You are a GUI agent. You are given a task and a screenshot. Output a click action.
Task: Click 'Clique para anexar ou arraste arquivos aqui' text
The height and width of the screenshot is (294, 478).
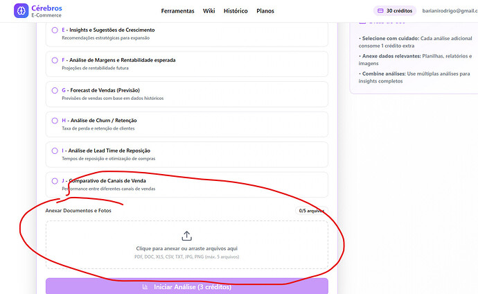click(186, 248)
